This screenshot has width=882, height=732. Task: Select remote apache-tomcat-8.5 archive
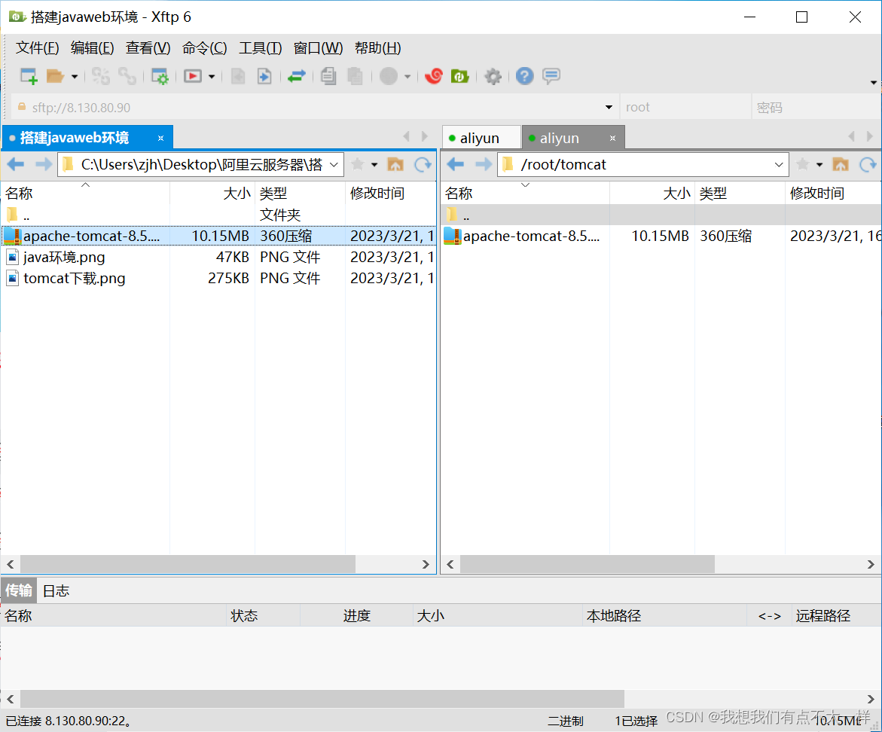coord(661,236)
